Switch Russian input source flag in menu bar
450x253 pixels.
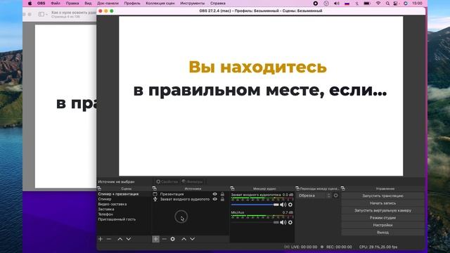[347, 4]
